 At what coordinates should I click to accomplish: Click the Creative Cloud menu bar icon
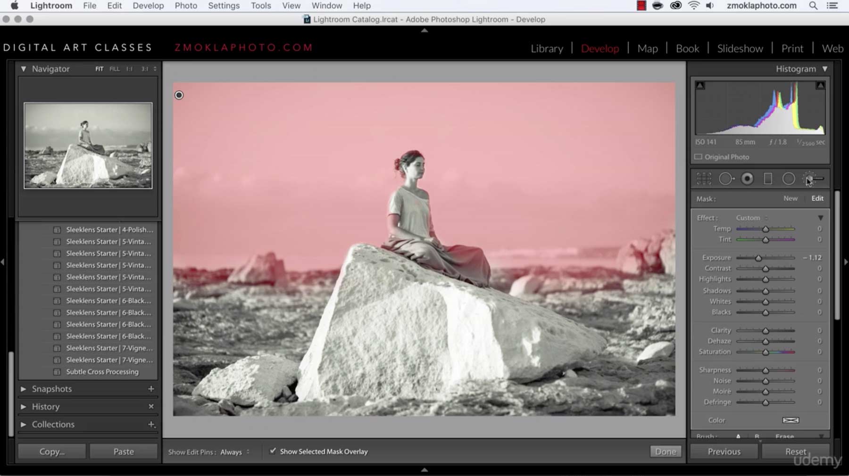pos(675,6)
